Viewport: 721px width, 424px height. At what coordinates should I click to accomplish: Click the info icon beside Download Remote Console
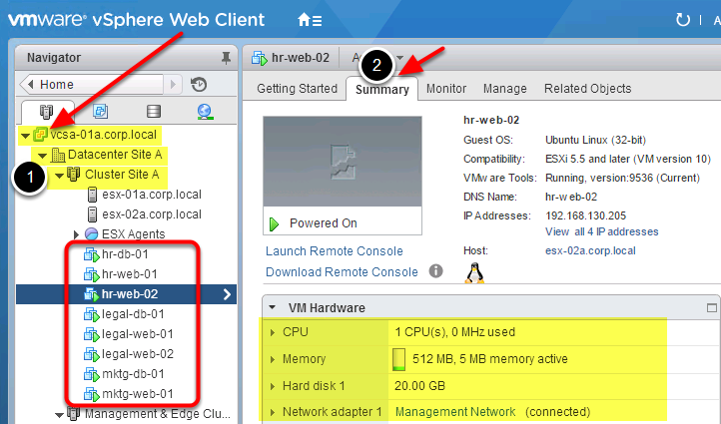(x=436, y=271)
